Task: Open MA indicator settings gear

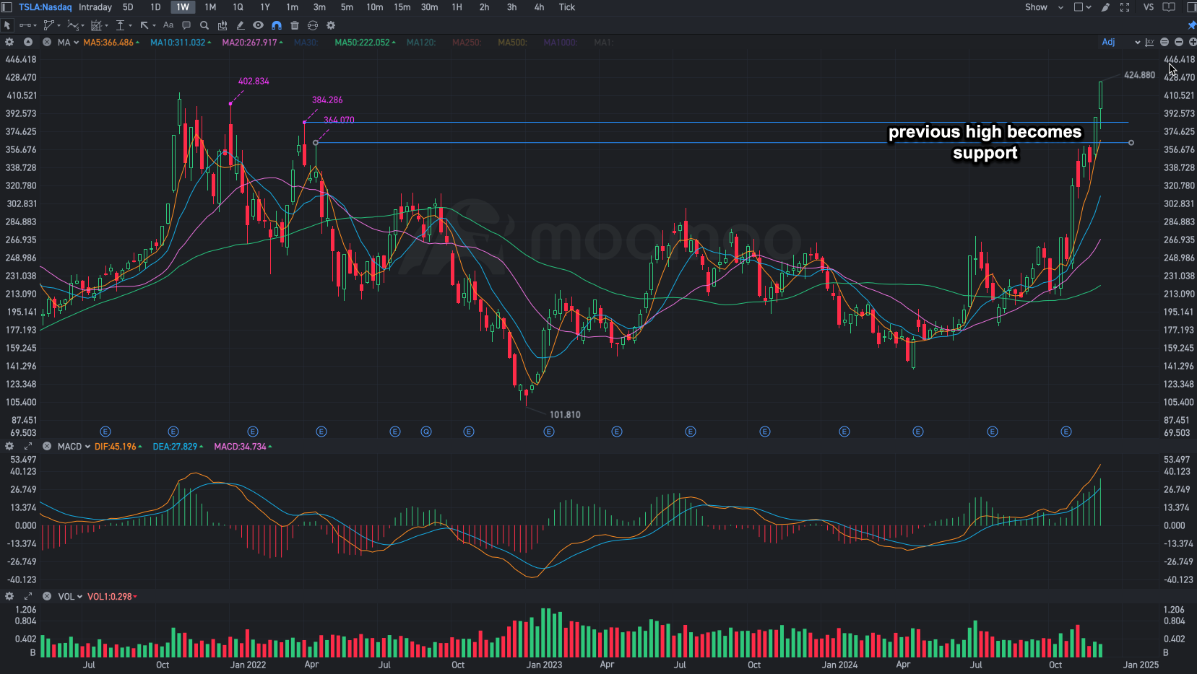Action: [9, 43]
